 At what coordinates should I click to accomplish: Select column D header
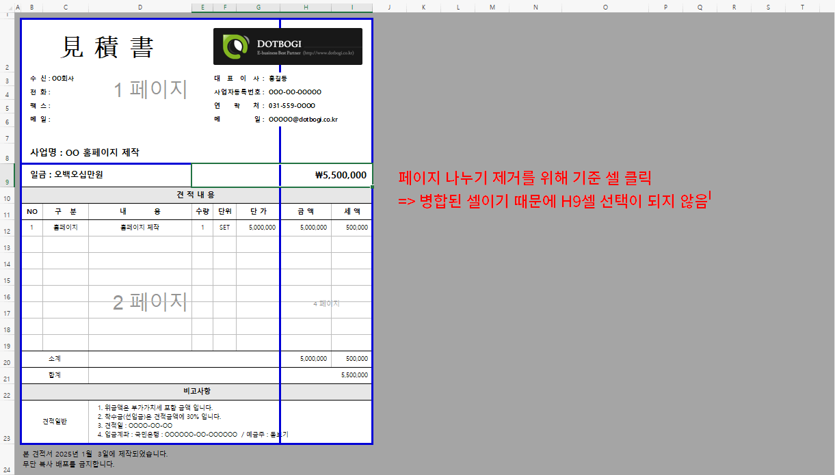[140, 7]
